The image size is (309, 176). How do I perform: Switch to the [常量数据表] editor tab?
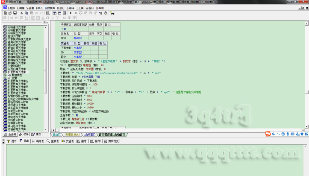click(x=72, y=135)
